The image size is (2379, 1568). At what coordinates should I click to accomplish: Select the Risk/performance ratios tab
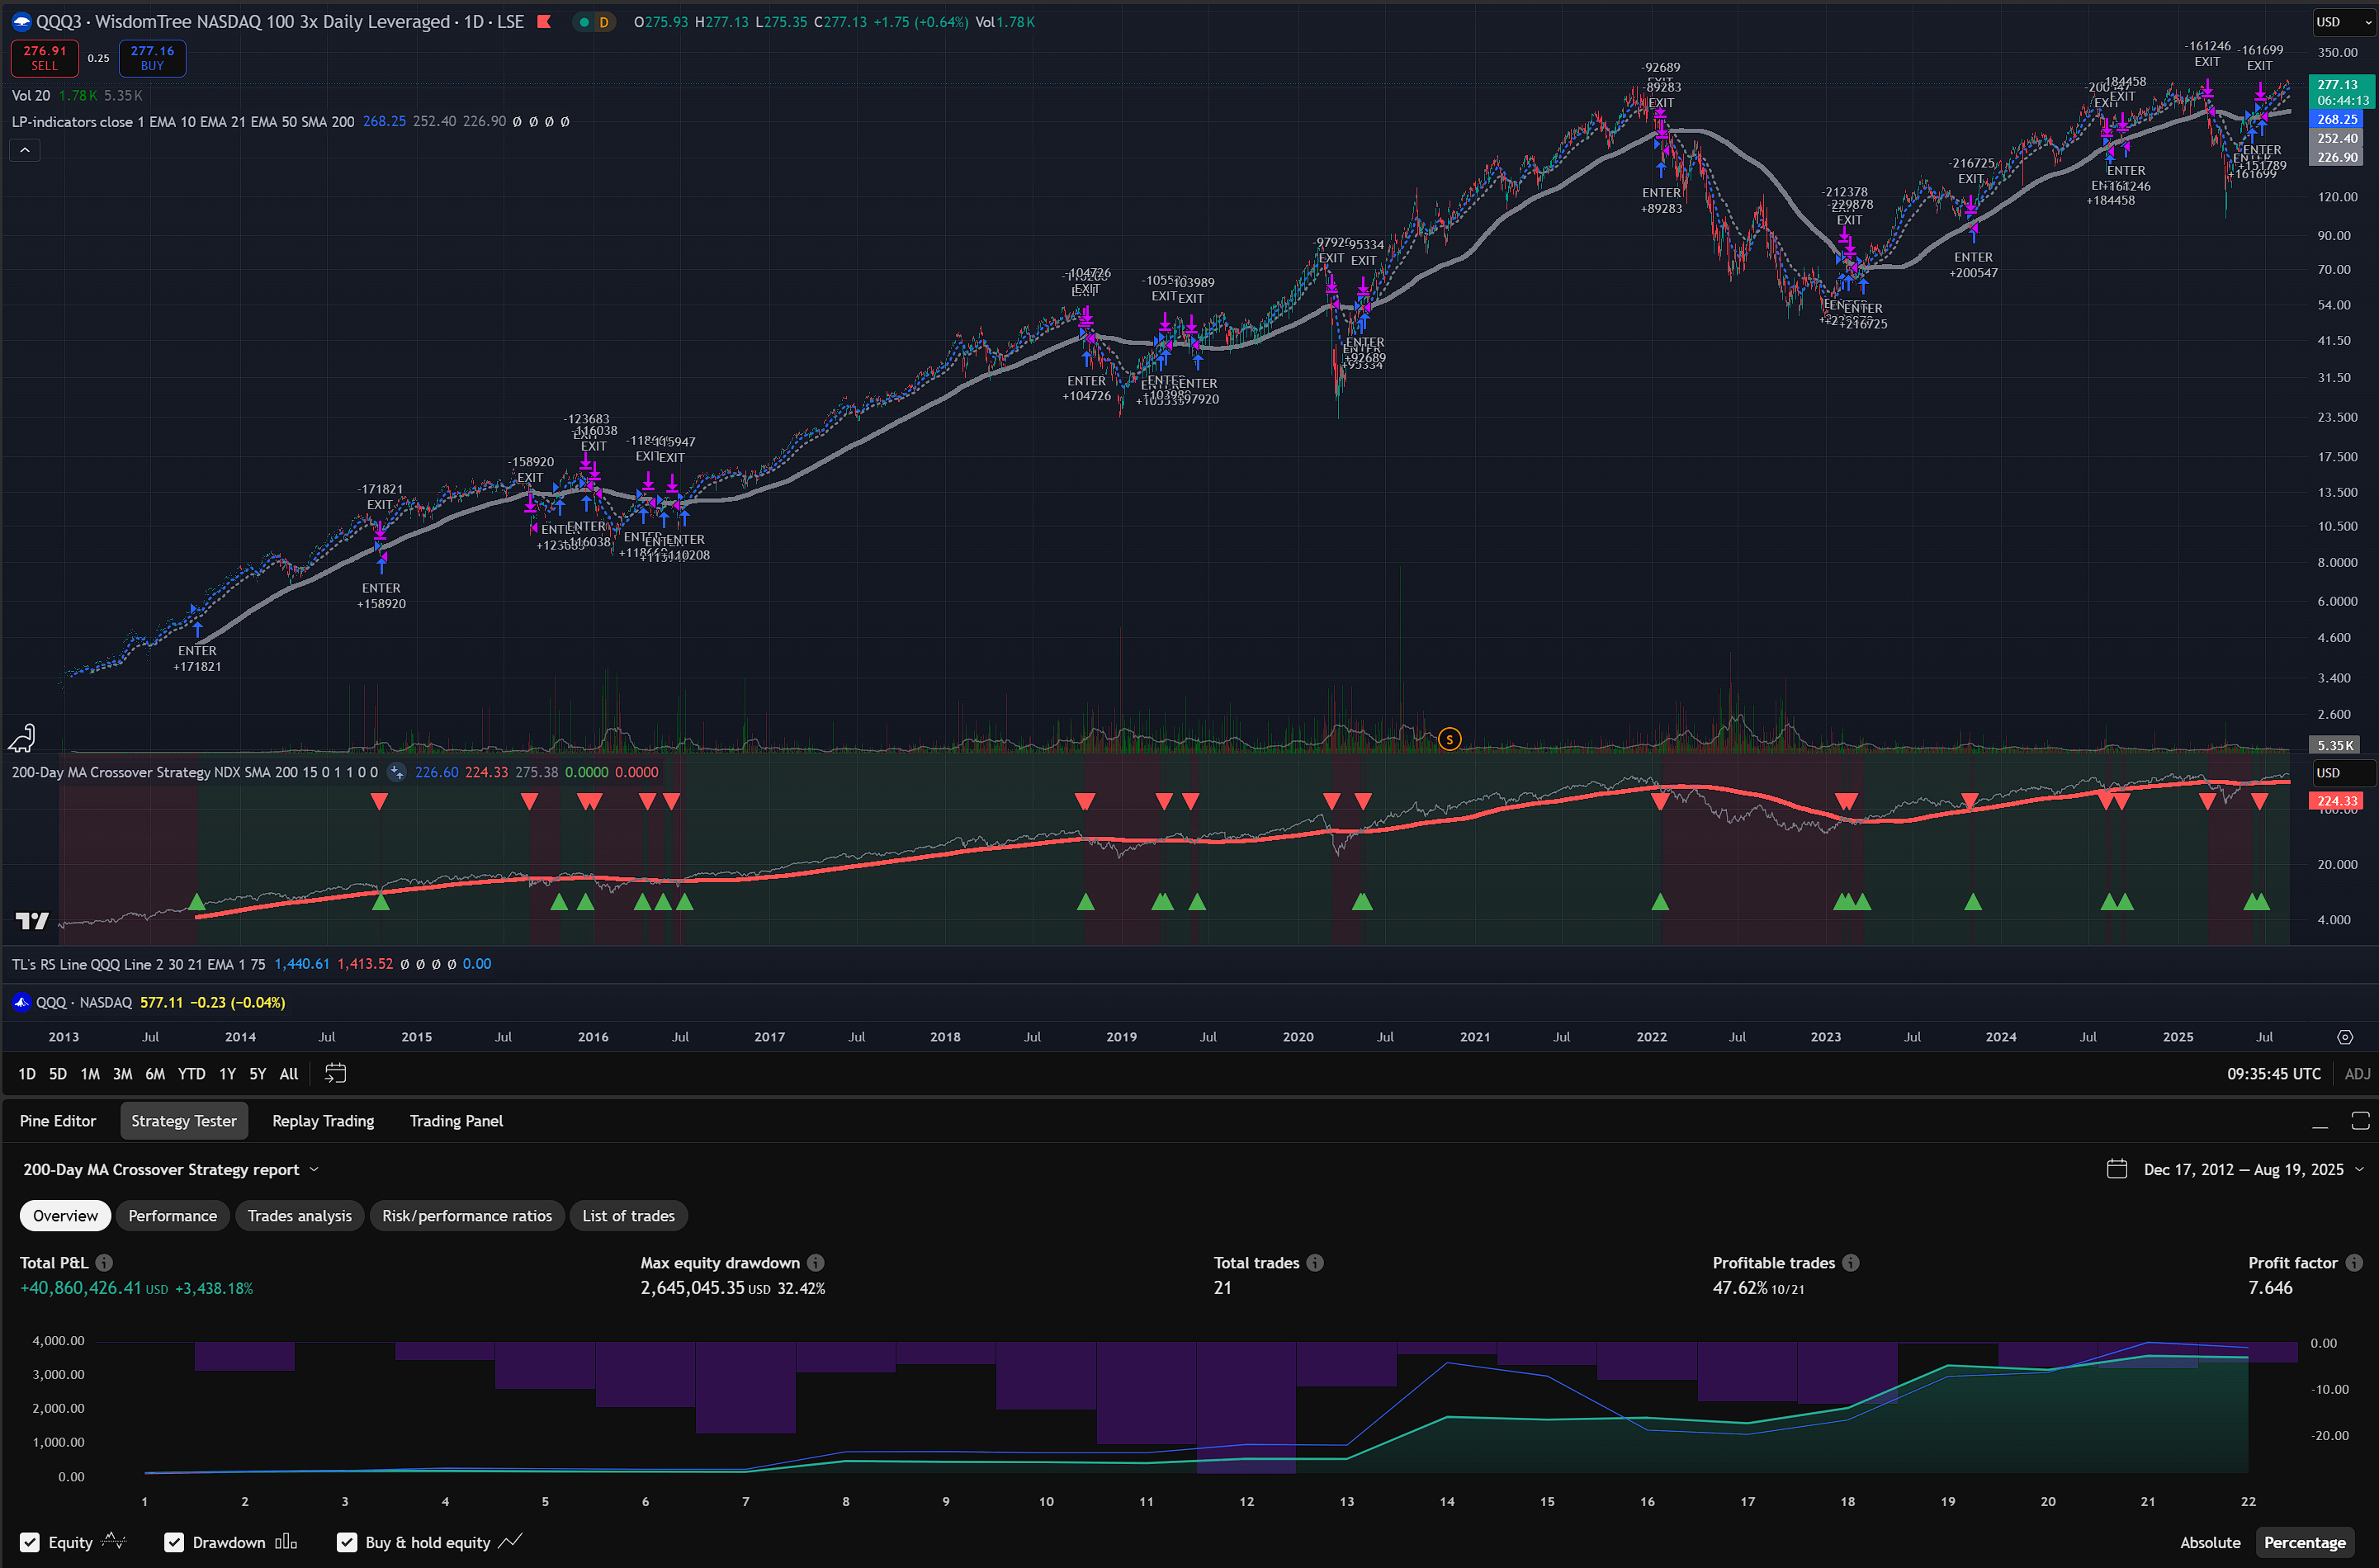pos(467,1216)
